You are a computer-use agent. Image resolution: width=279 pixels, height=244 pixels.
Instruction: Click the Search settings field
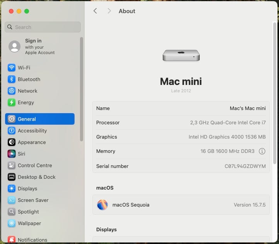(43, 27)
